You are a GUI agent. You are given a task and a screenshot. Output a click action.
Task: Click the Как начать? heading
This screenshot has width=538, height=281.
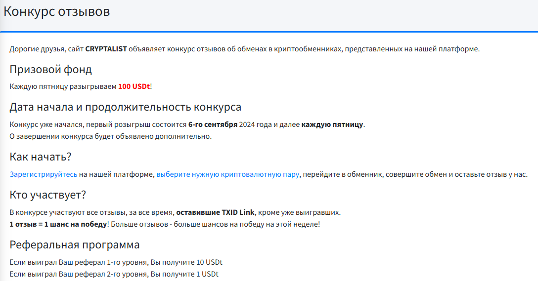(41, 157)
